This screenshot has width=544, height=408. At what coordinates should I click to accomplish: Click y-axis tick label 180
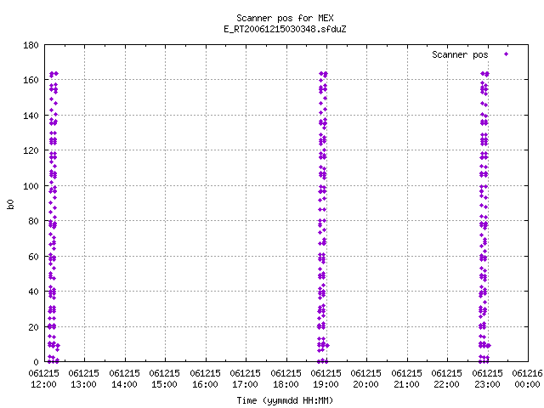(x=31, y=45)
